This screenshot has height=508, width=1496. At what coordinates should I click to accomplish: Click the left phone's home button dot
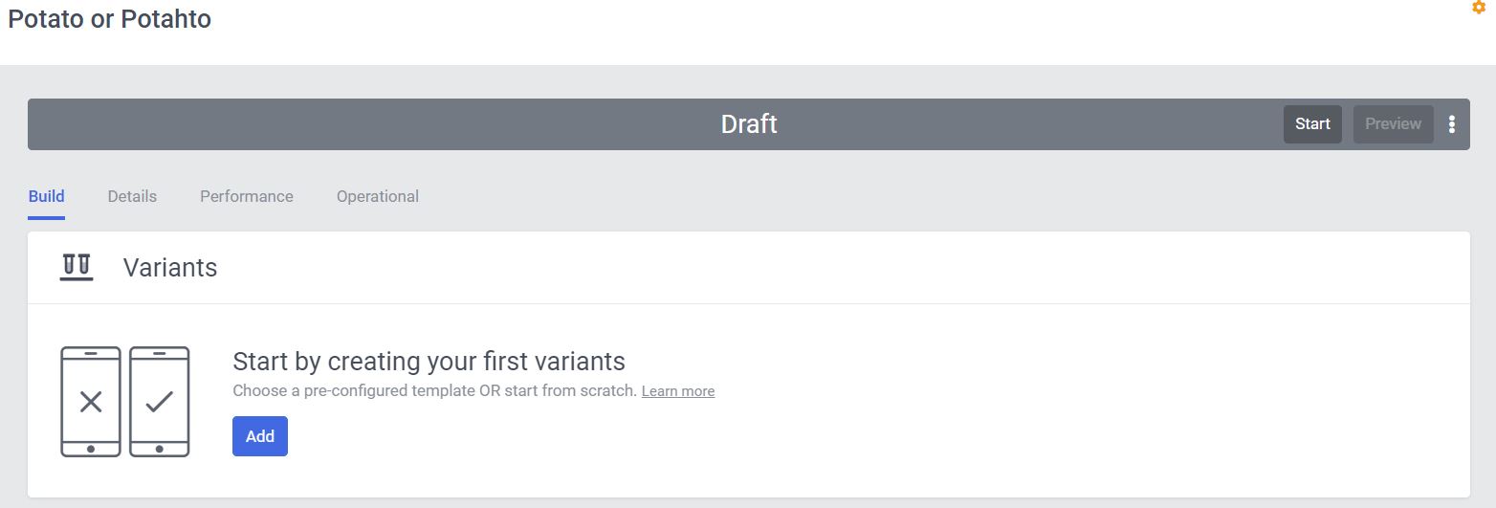91,448
